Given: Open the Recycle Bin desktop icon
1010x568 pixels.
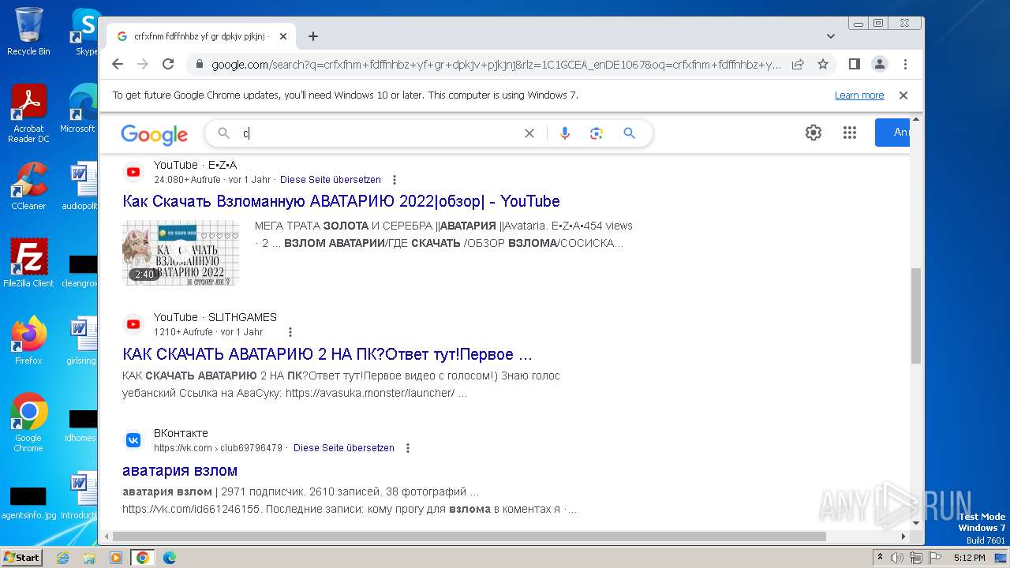Looking at the screenshot, I should [x=28, y=32].
